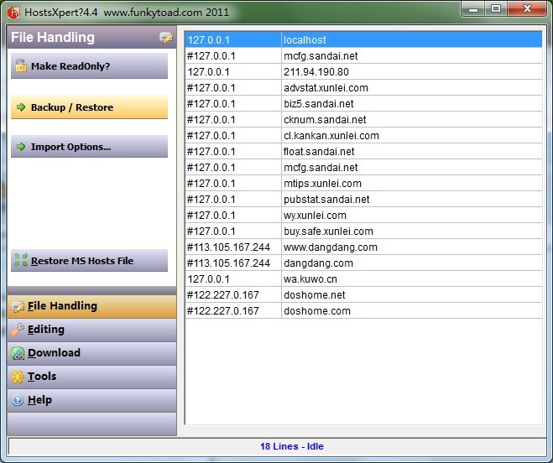Click the wrench icon next to Editing
The image size is (553, 463).
click(x=17, y=330)
